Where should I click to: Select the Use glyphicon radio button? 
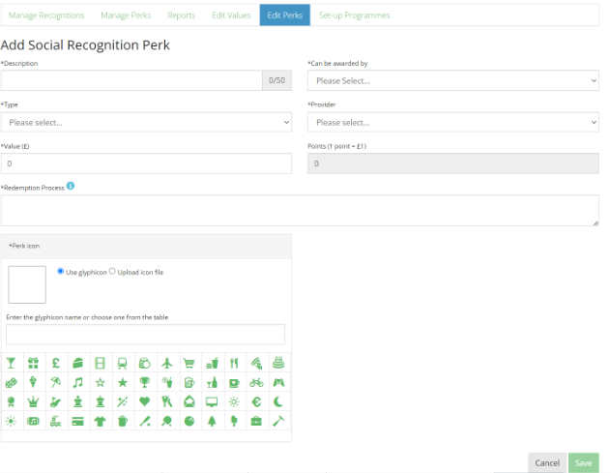tap(60, 271)
